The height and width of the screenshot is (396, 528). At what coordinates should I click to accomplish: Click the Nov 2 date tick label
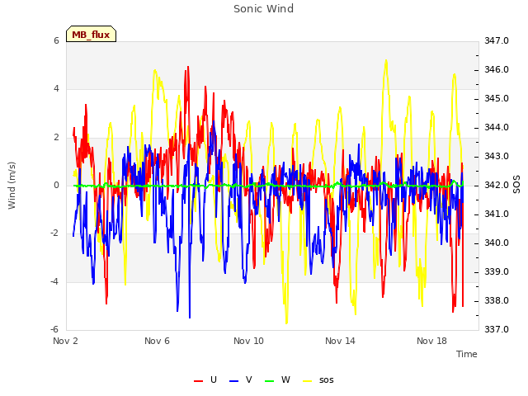click(x=65, y=341)
